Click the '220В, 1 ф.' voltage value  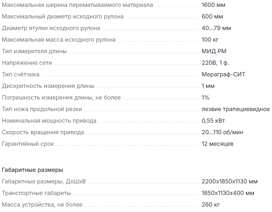click(215, 63)
